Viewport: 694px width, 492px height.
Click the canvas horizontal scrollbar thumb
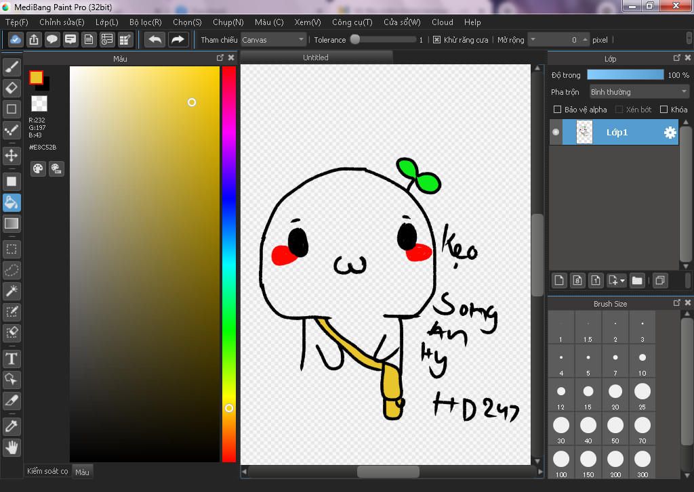tap(388, 472)
